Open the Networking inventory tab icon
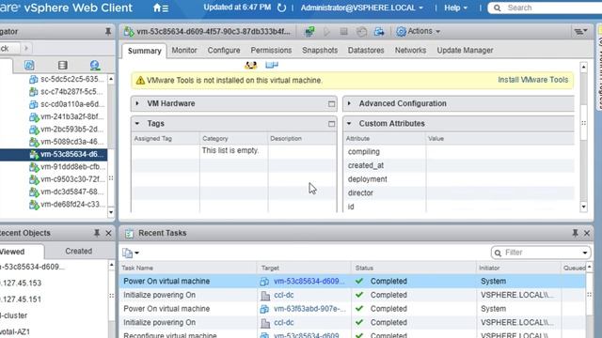 click(95, 65)
